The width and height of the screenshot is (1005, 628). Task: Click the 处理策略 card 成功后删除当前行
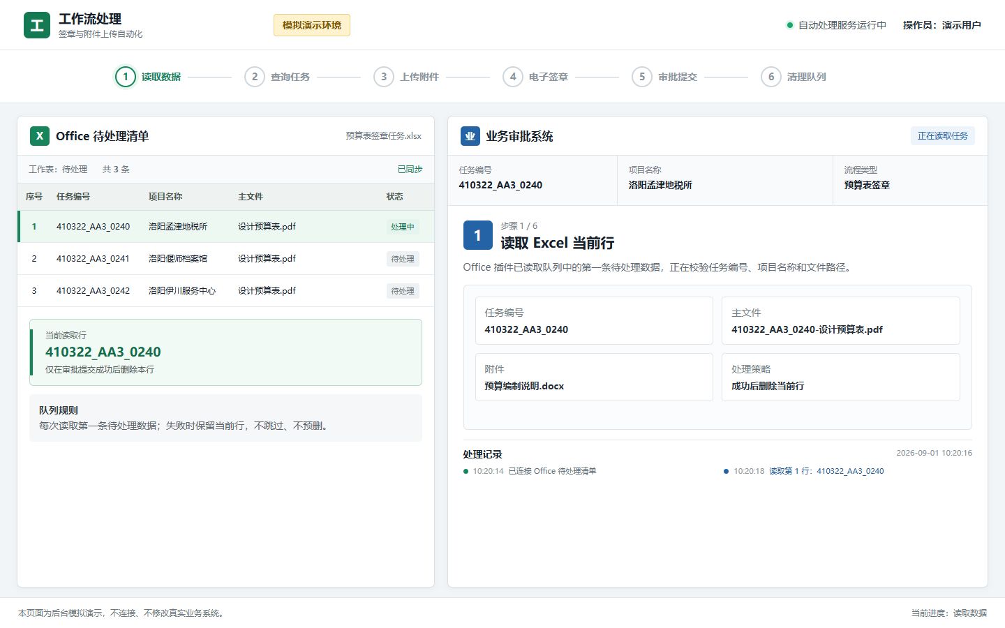pos(841,377)
